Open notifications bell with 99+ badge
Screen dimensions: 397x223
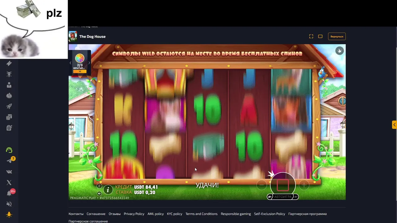point(9,193)
